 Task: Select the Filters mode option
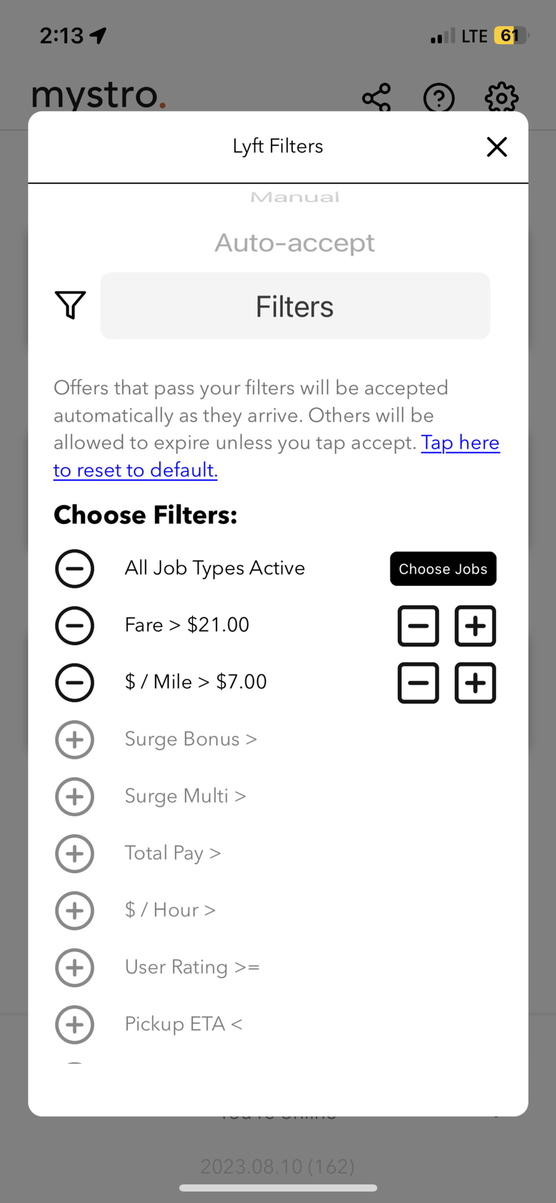pos(295,306)
